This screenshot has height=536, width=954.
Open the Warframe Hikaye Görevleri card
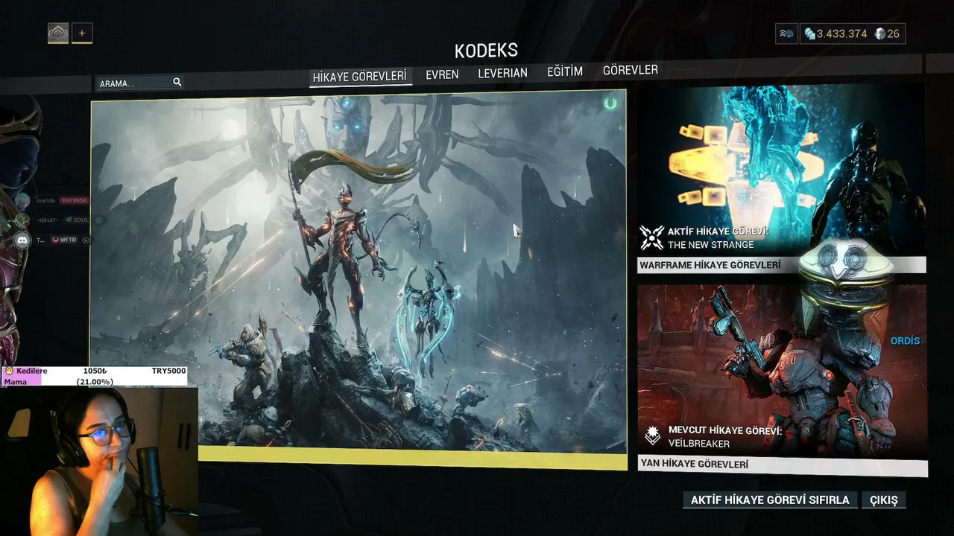(x=781, y=179)
